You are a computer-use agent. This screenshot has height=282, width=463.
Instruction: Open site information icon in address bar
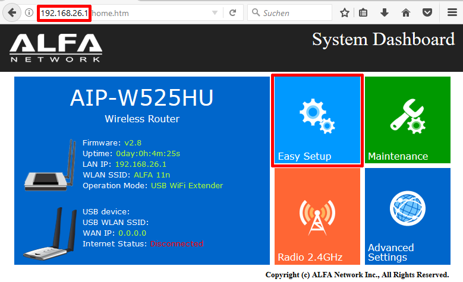tap(29, 12)
